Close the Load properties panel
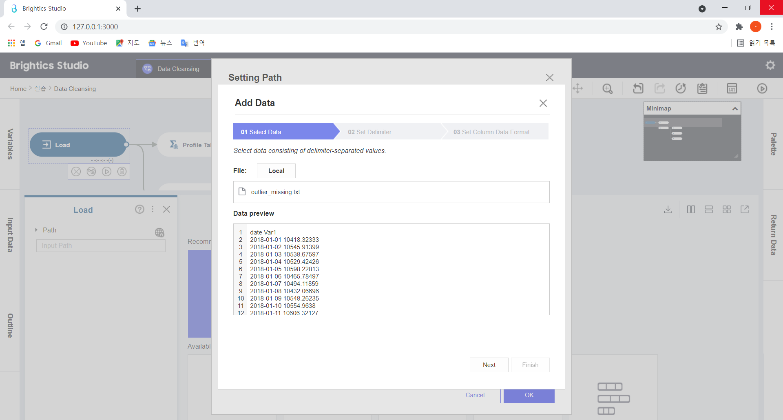Screen dimensions: 783x420 coord(166,209)
